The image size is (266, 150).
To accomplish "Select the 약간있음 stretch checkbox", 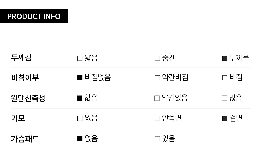I will (157, 98).
